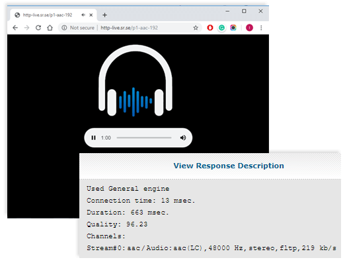Click the audio player progress bar
The image size is (347, 264).
click(x=144, y=138)
